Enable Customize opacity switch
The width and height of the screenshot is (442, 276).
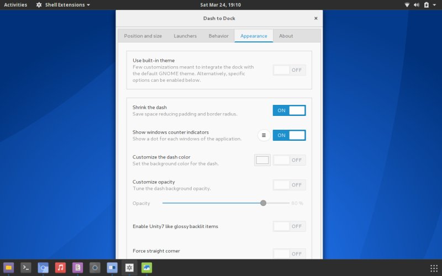click(x=289, y=185)
